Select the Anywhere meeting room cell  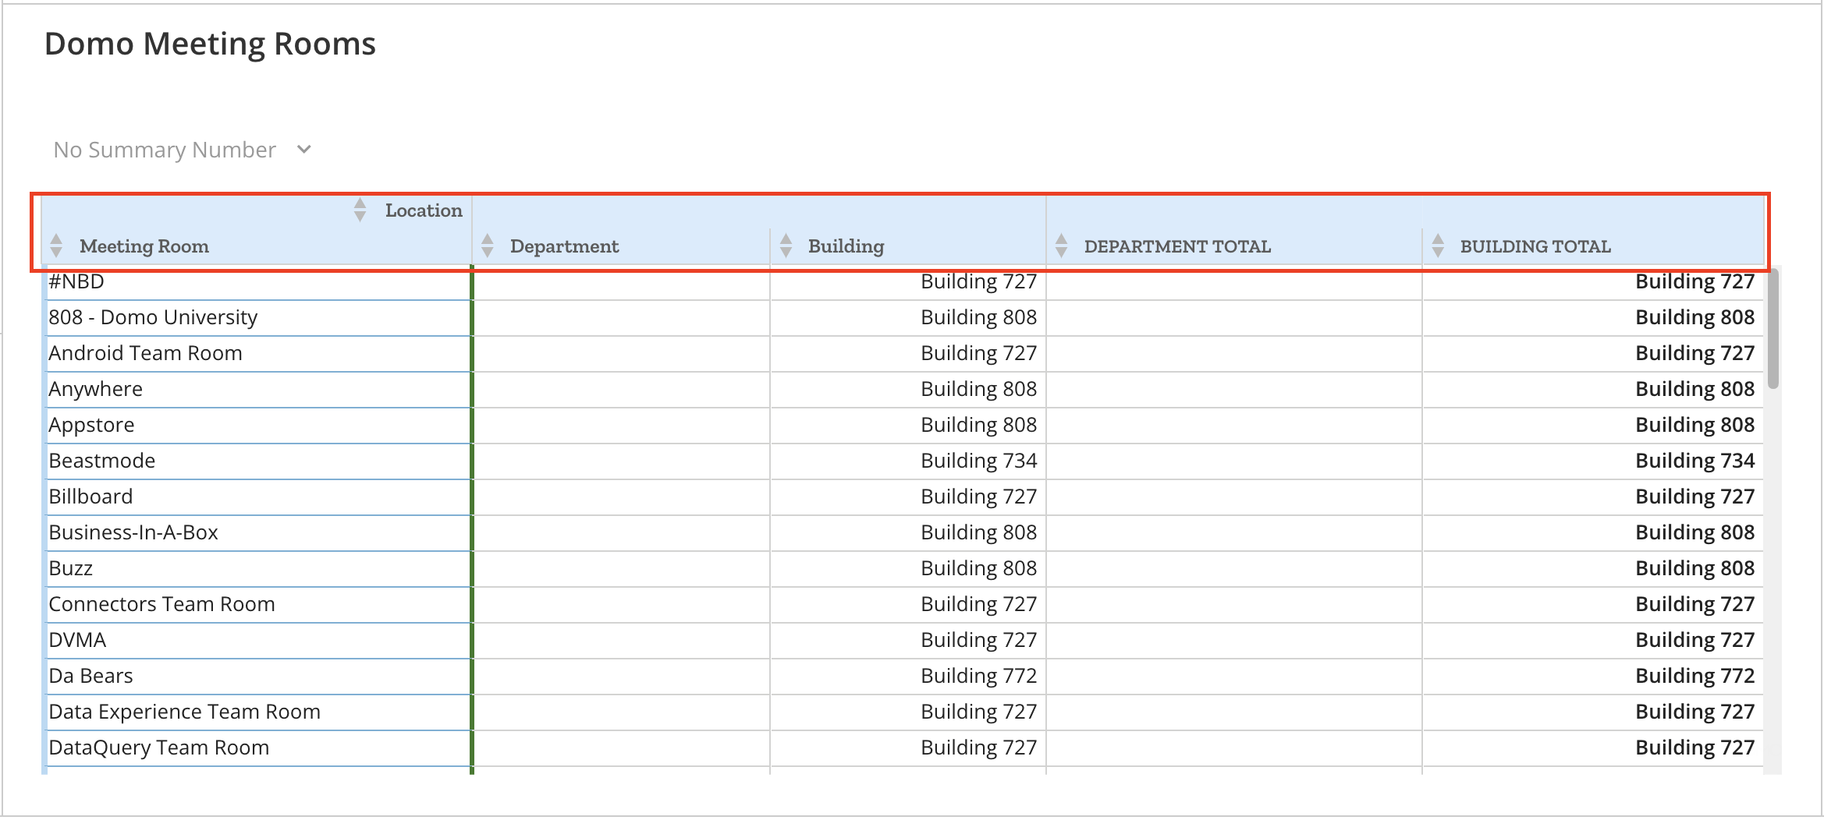click(95, 388)
